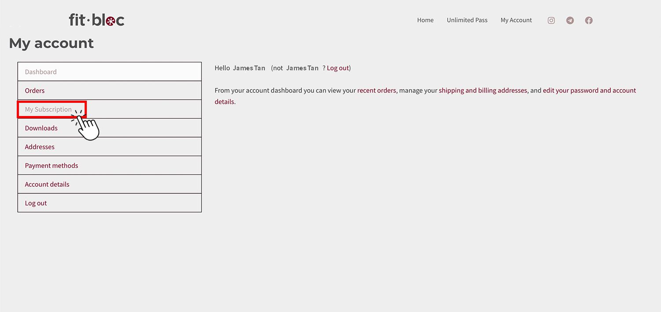The height and width of the screenshot is (312, 661).
Task: Open Account details in the sidebar
Action: point(47,185)
